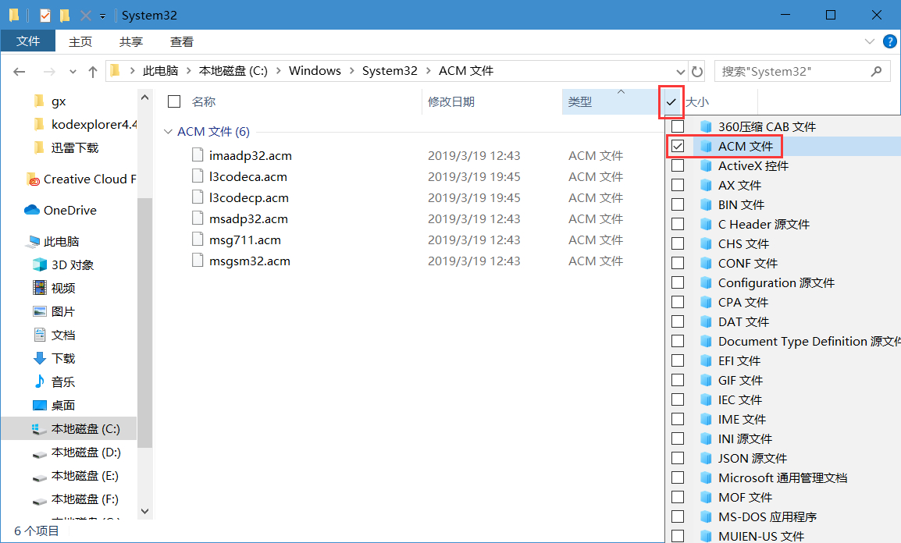This screenshot has width=901, height=543.
Task: Sort by the 类型 column header
Action: (x=580, y=101)
